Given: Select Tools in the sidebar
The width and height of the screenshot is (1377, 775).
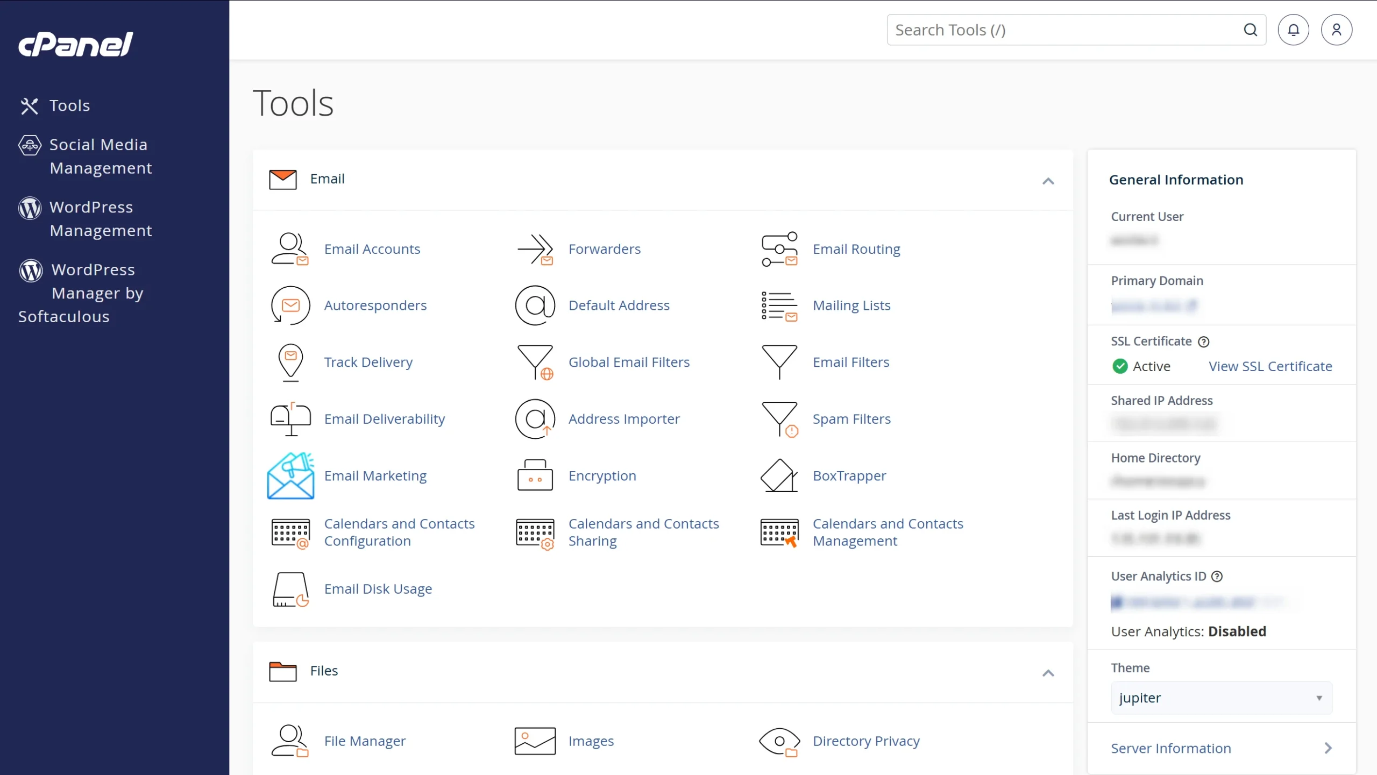Looking at the screenshot, I should [x=54, y=105].
